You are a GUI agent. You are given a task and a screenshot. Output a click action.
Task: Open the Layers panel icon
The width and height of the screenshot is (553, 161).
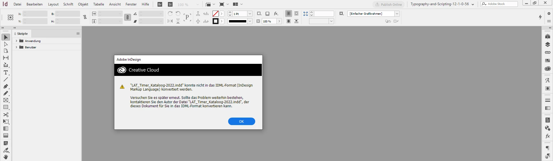[548, 45]
